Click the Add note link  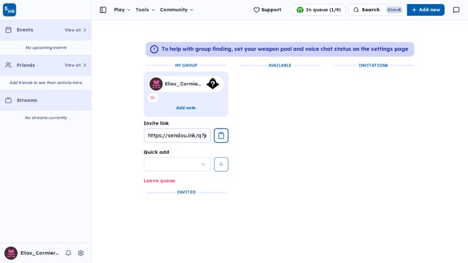point(185,108)
